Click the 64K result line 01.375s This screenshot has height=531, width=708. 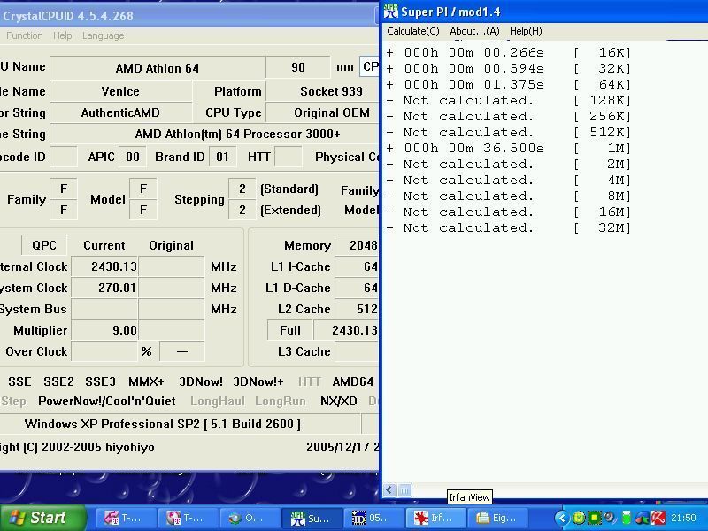[508, 84]
